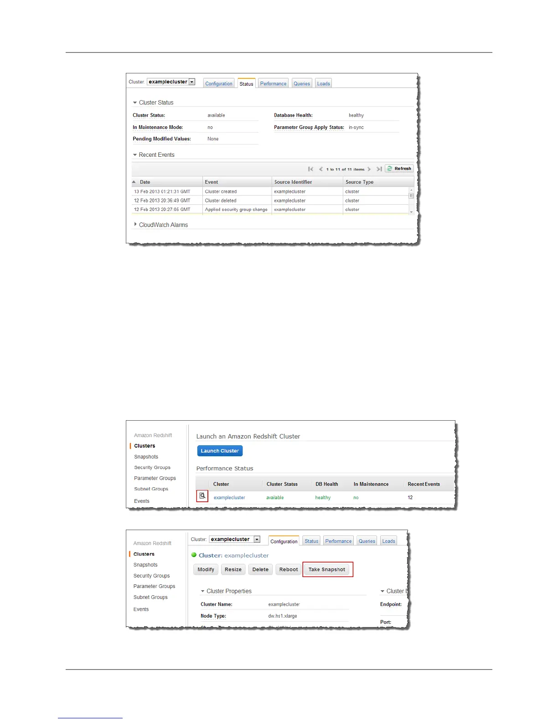This screenshot has height=722, width=558.
Task: Sort Recent Events by the Event column
Action: click(x=237, y=182)
